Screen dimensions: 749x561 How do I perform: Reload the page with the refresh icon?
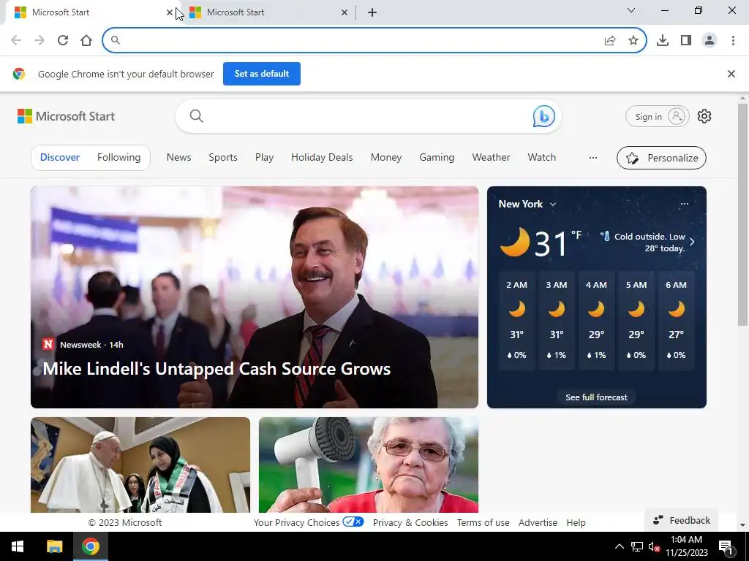coord(63,40)
